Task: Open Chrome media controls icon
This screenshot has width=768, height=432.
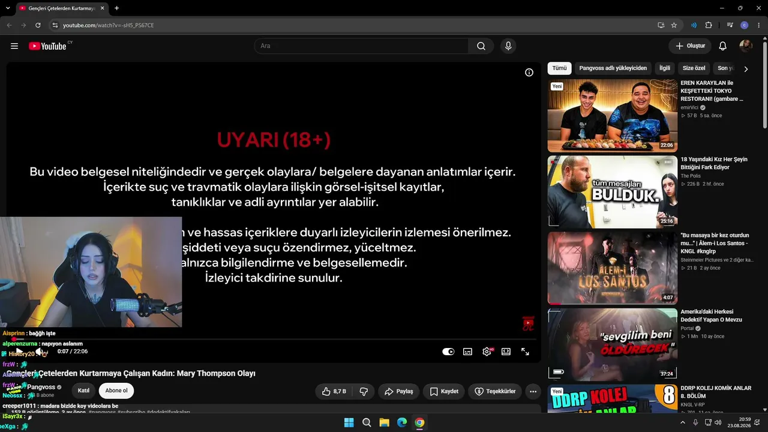Action: pos(730,25)
